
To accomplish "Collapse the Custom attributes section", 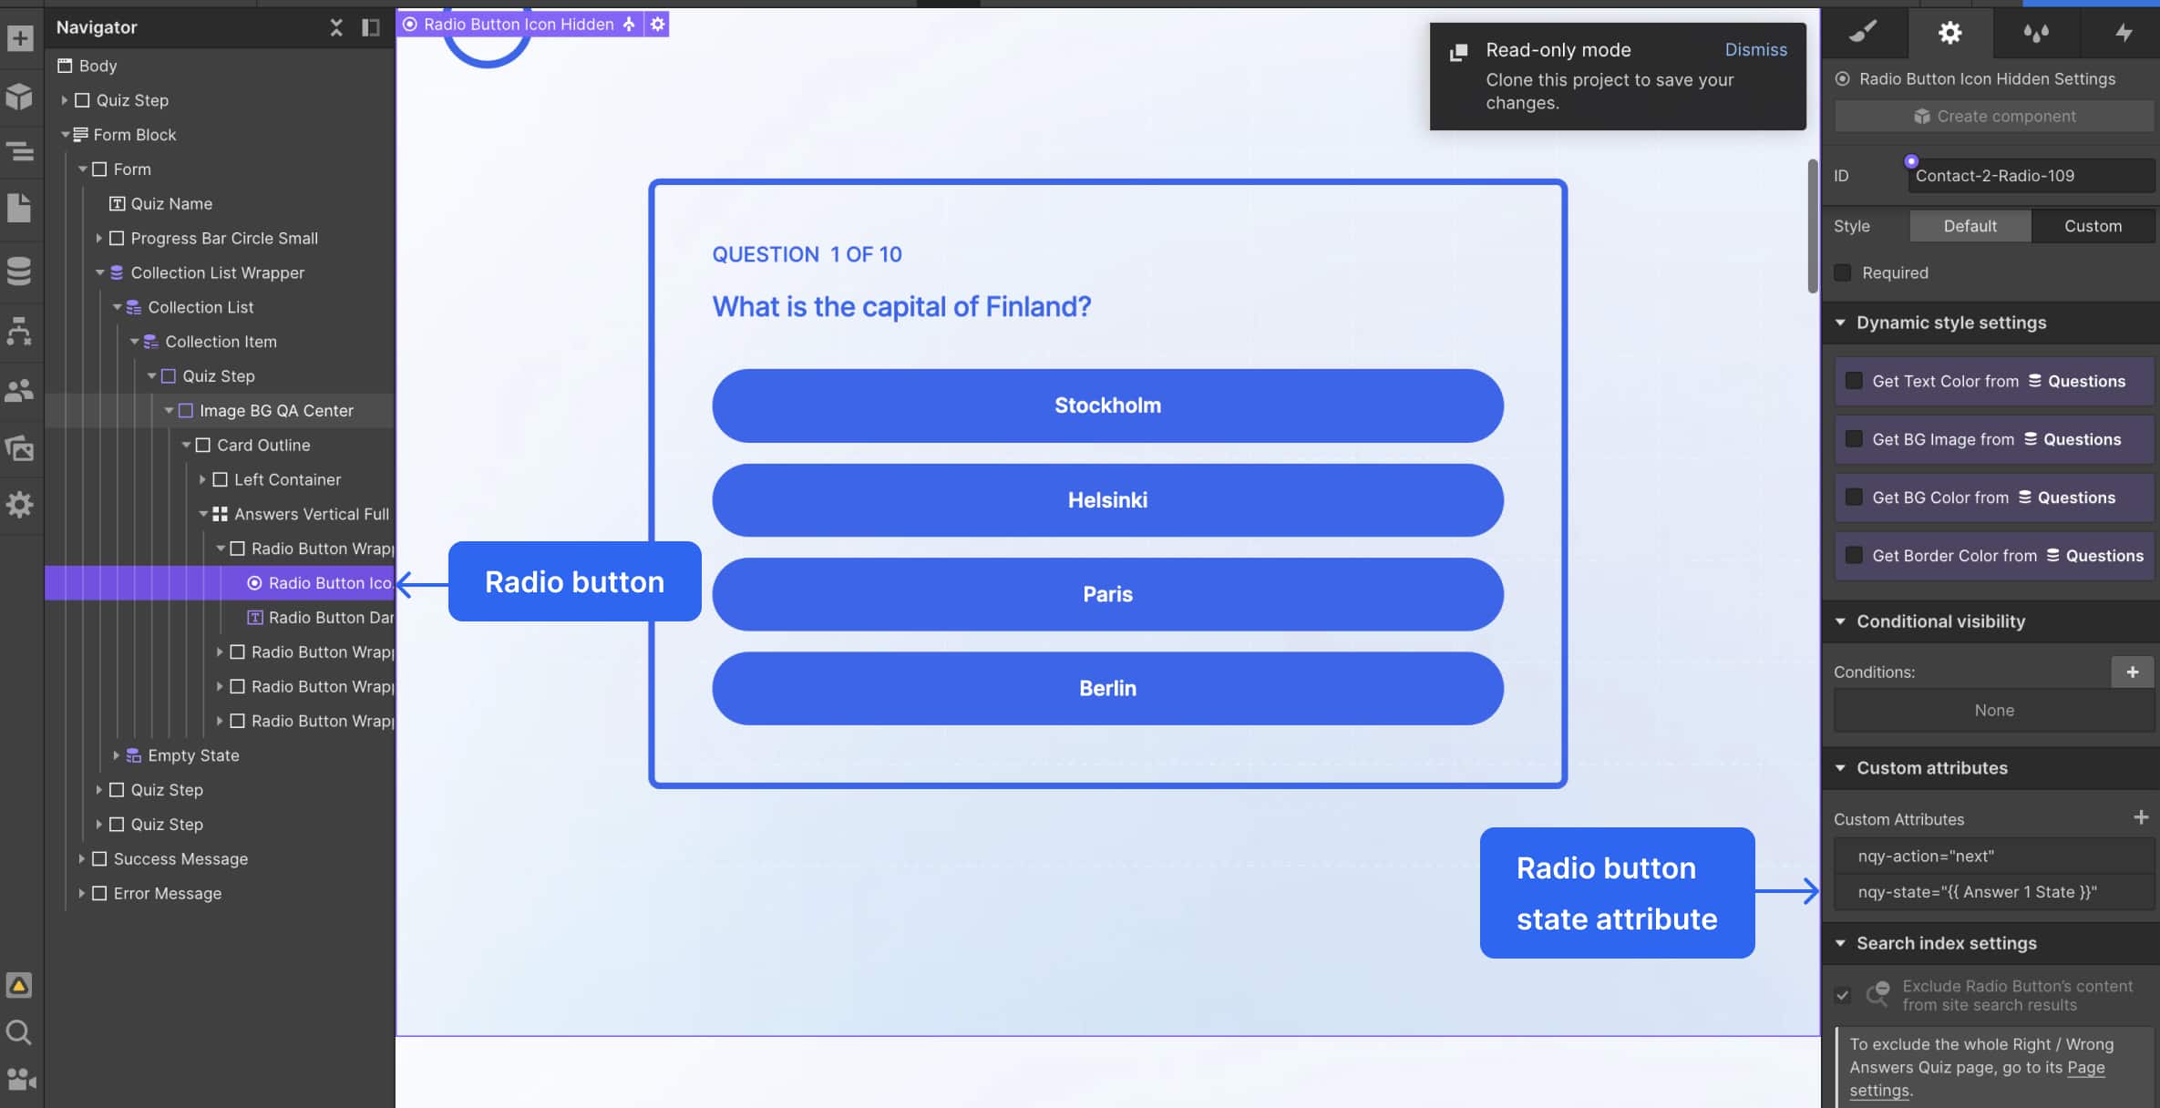I will point(1840,768).
